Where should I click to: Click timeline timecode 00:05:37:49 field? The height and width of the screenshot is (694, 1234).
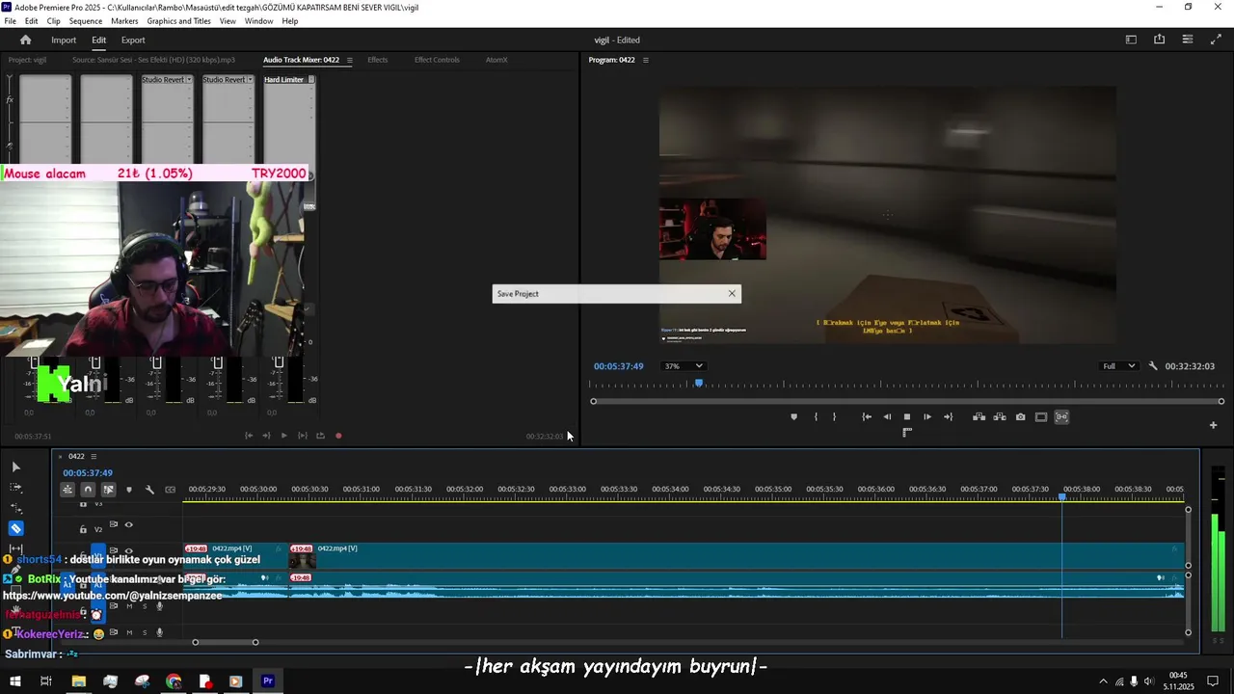(x=88, y=473)
